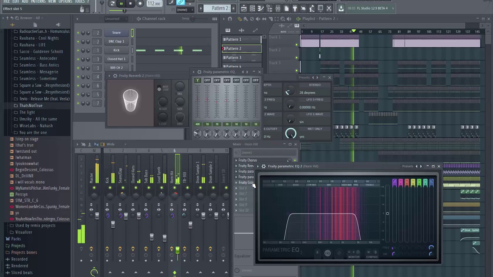Click the Closed Hat 1 channel button
The image size is (493, 277).
click(116, 59)
